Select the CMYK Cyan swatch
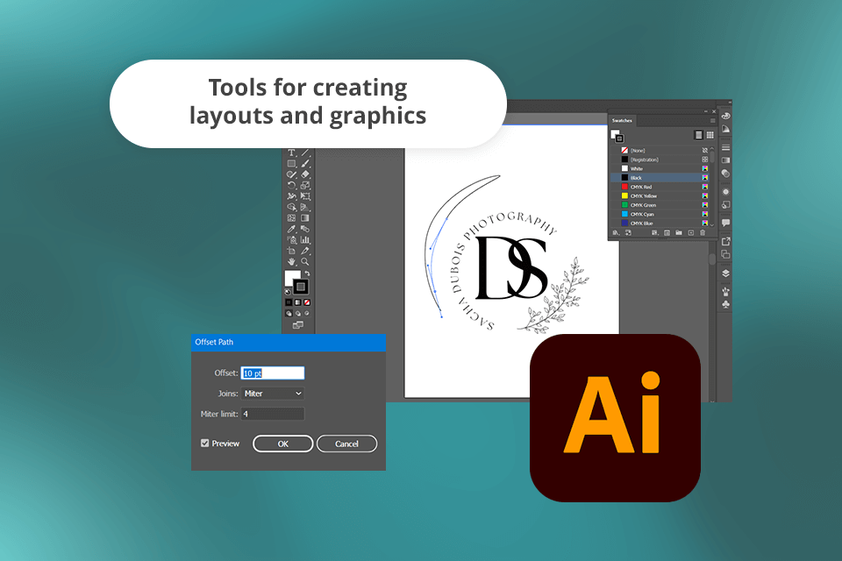 click(x=660, y=214)
